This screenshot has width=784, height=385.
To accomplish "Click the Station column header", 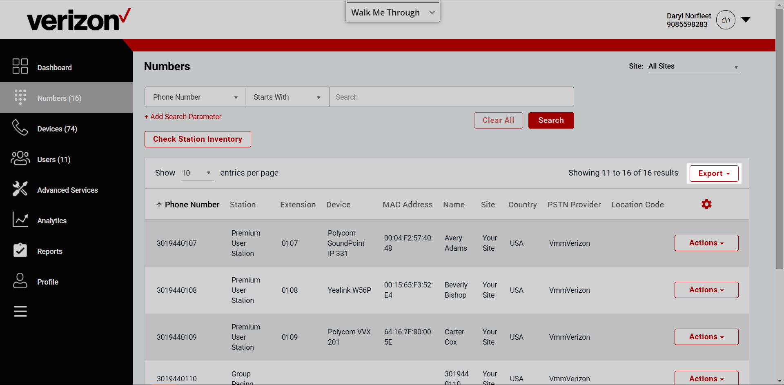I will point(243,205).
